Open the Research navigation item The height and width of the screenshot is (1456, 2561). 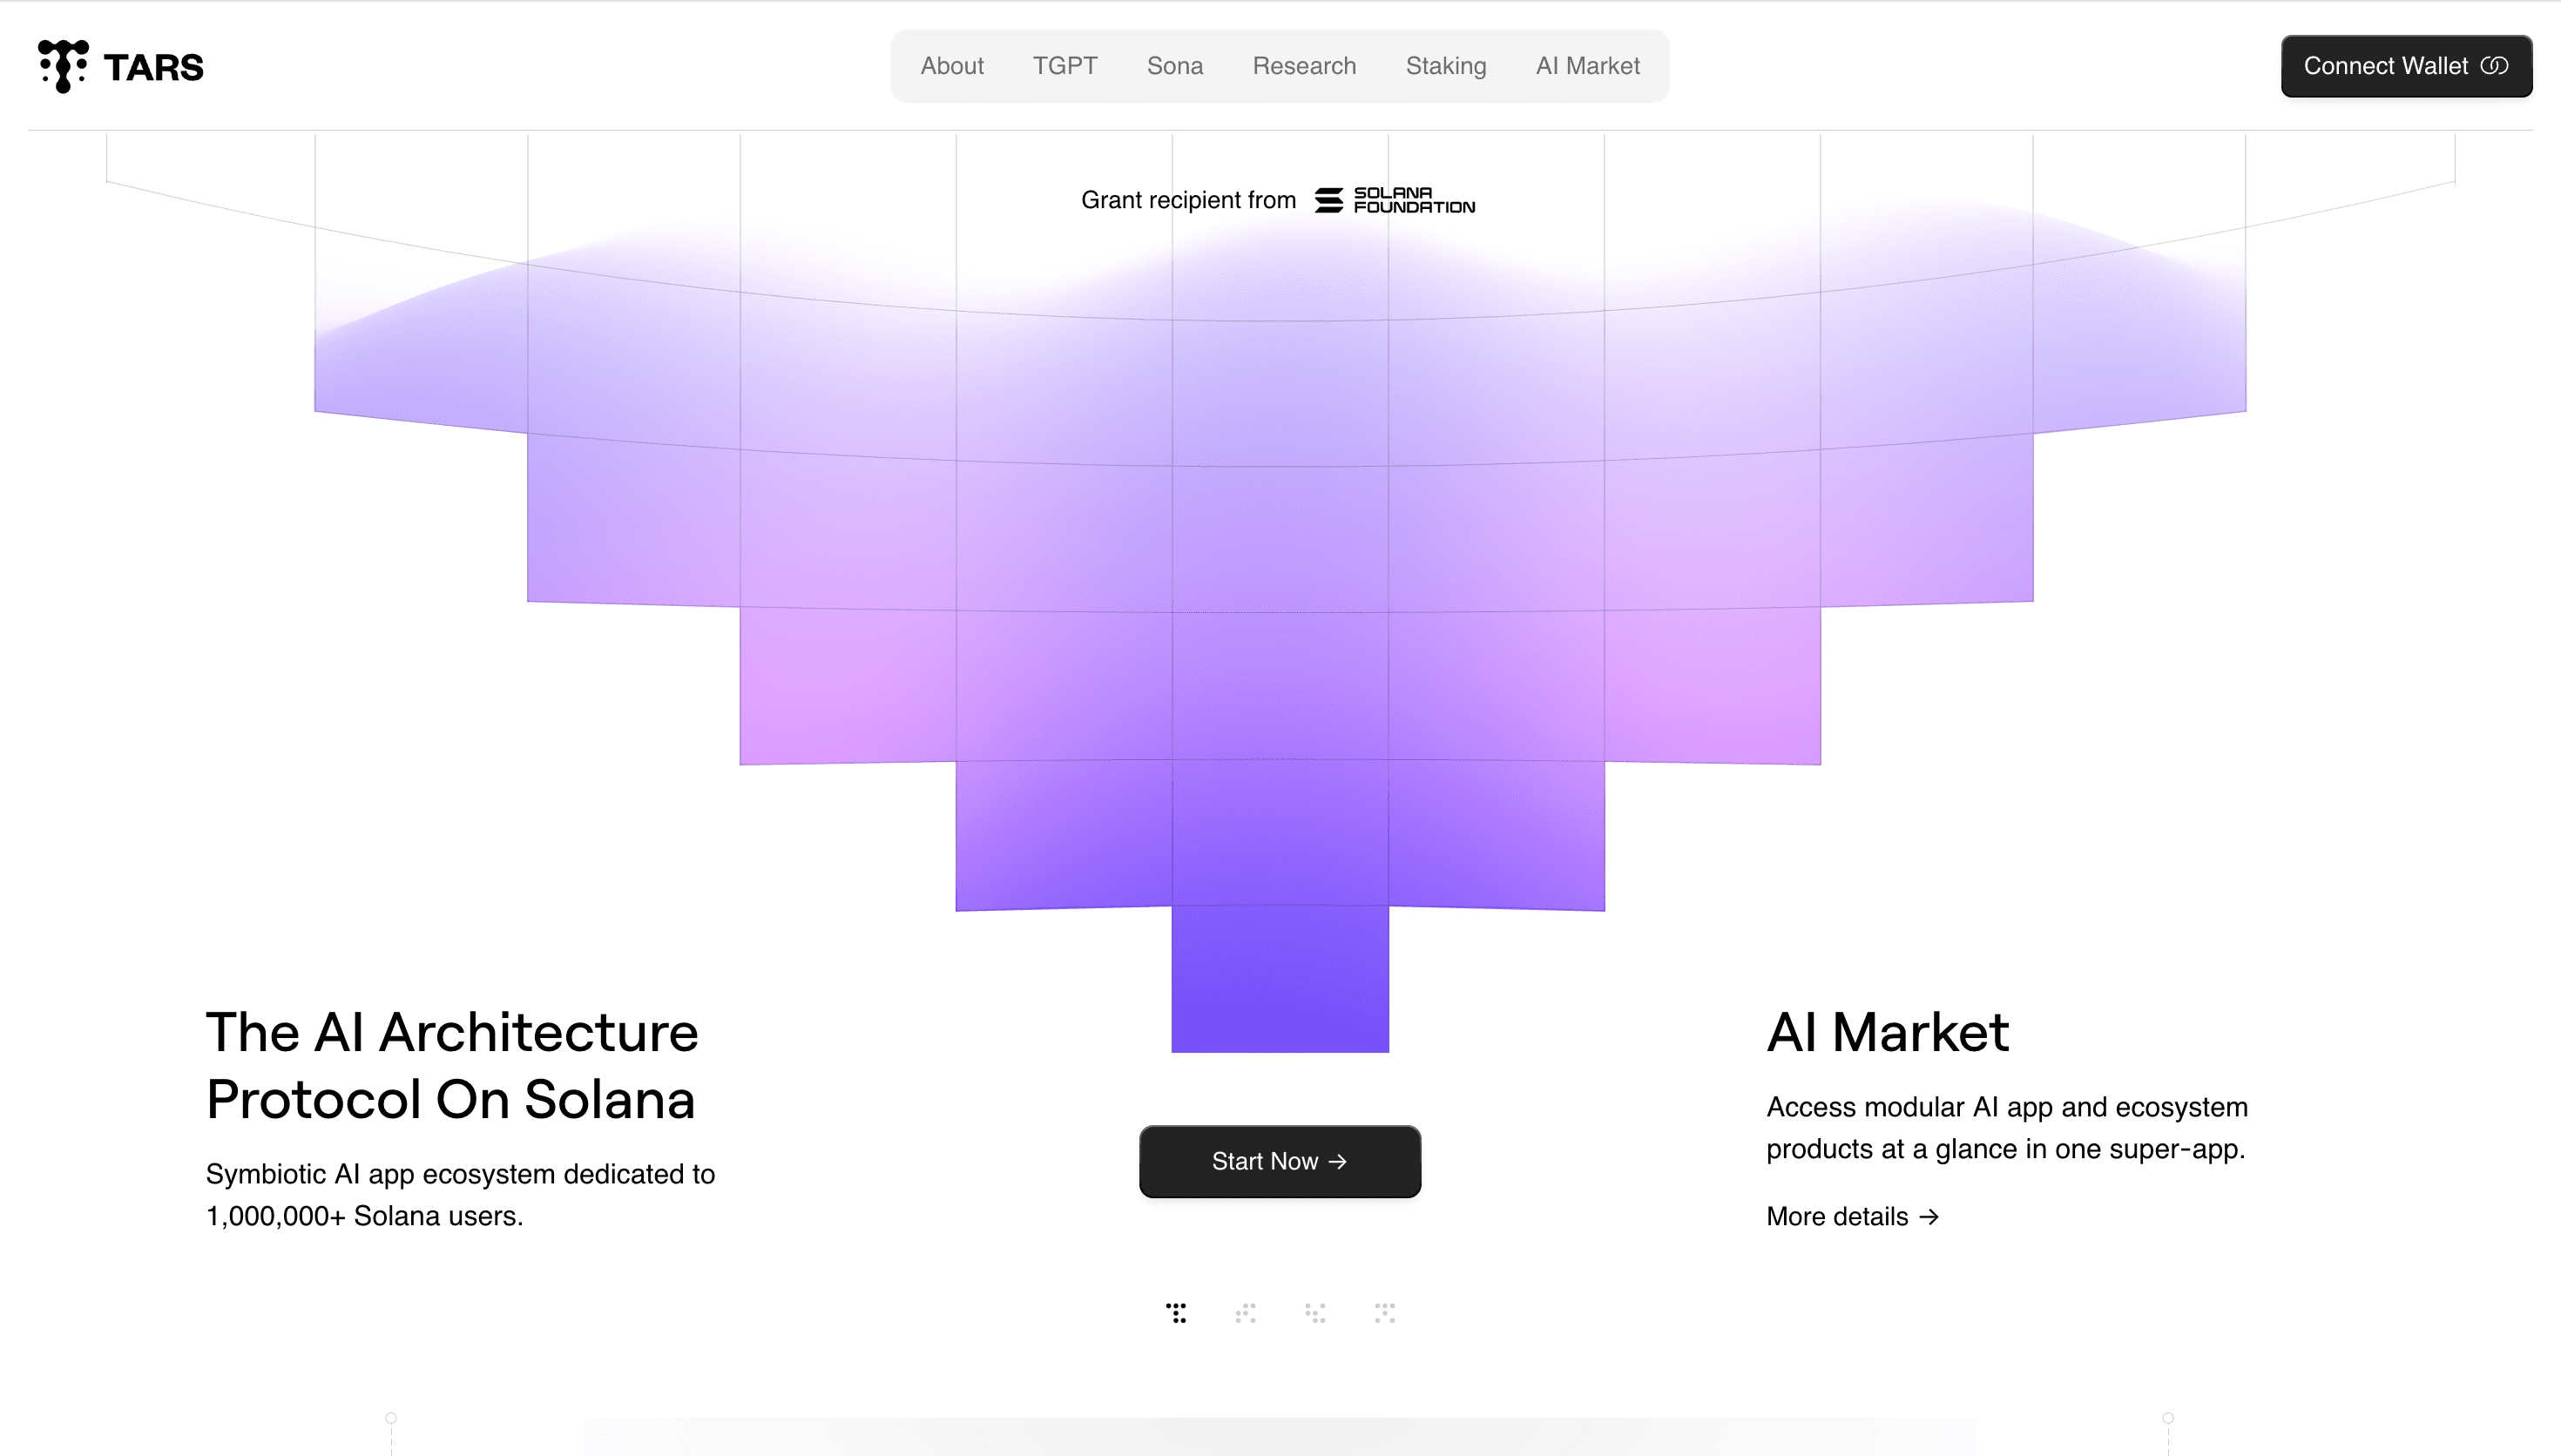(1303, 66)
